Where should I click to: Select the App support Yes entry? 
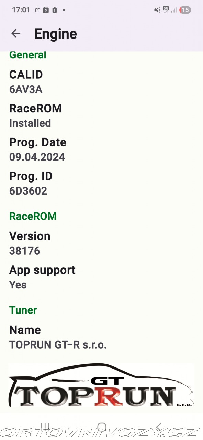(101, 277)
